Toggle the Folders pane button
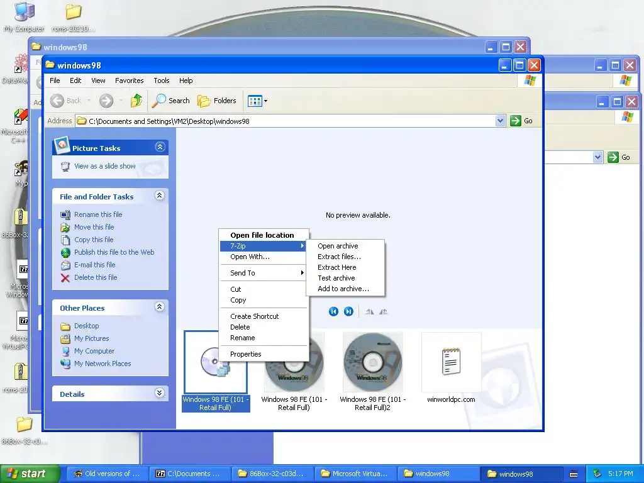 (217, 101)
